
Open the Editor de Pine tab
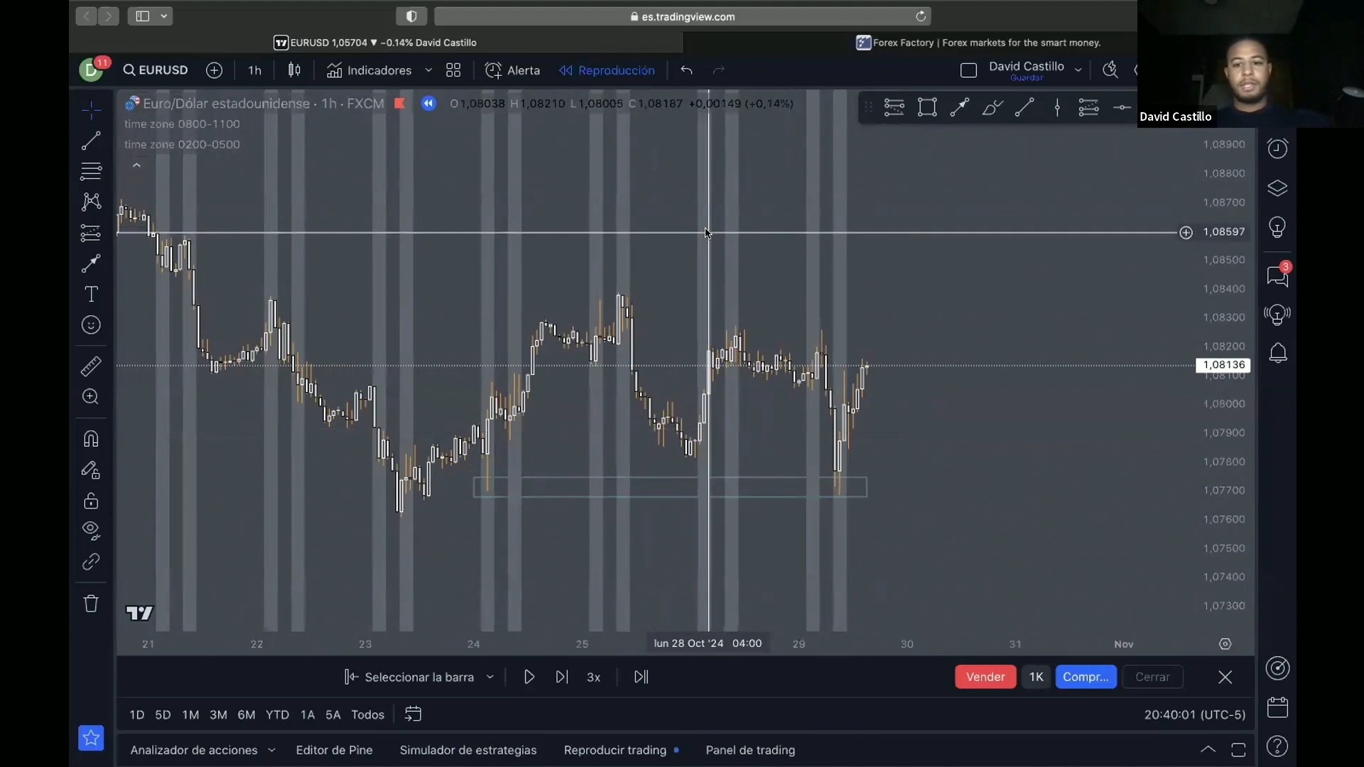coord(334,751)
